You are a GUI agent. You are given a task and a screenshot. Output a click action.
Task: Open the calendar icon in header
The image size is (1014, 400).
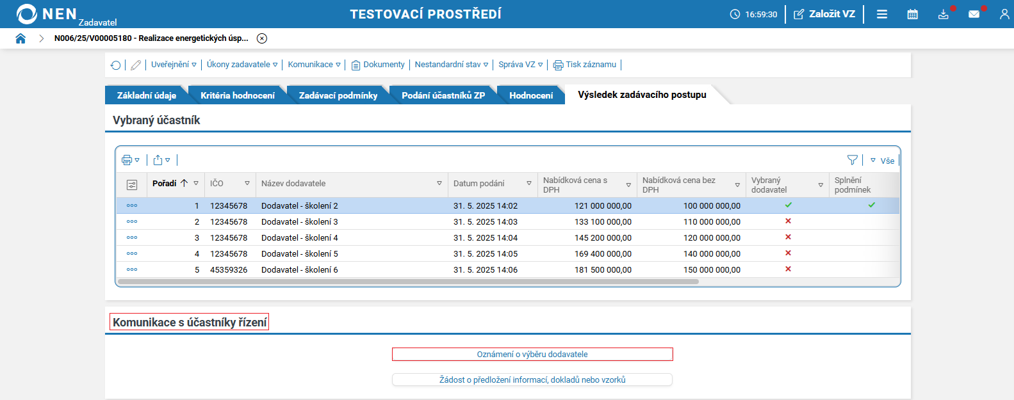[912, 14]
